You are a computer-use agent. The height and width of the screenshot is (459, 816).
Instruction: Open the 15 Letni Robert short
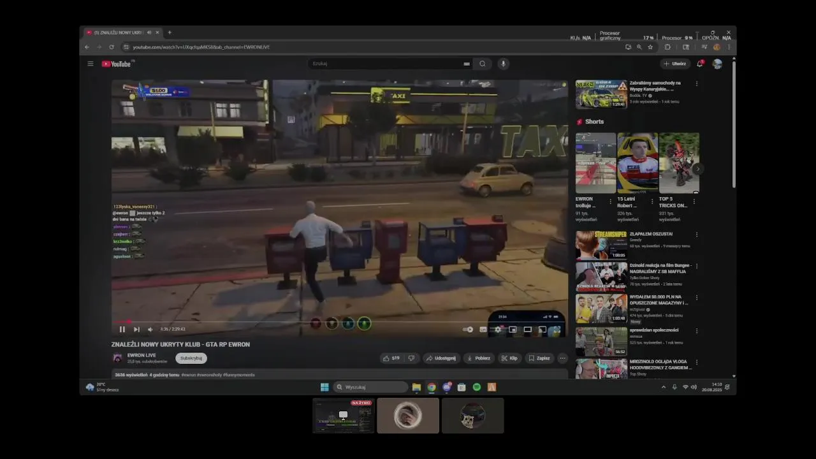(637, 163)
